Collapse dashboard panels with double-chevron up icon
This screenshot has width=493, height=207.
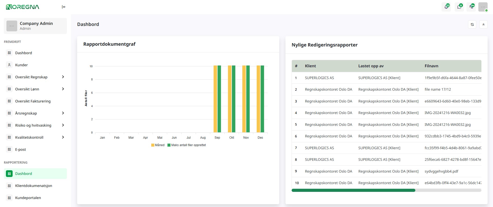point(483,24)
